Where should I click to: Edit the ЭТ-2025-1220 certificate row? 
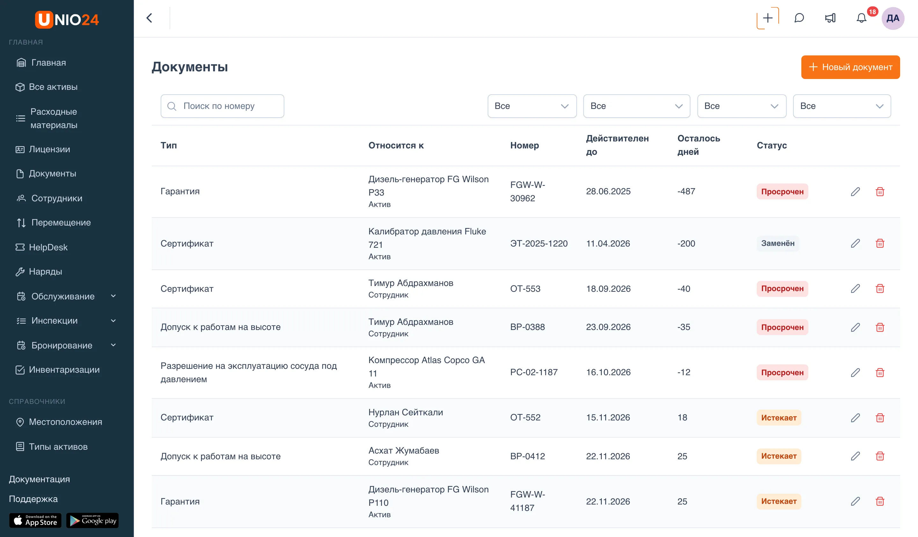pyautogui.click(x=855, y=243)
